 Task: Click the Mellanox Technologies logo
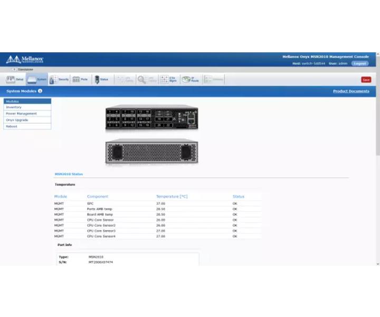pyautogui.click(x=25, y=59)
